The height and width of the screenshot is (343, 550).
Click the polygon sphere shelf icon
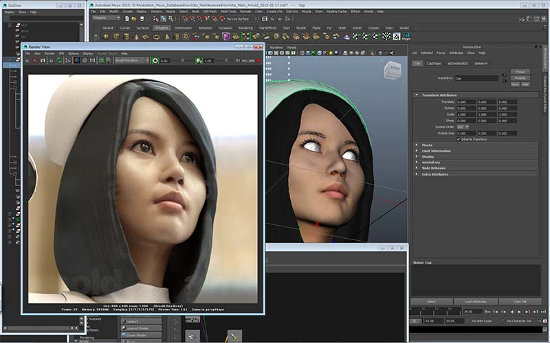107,36
